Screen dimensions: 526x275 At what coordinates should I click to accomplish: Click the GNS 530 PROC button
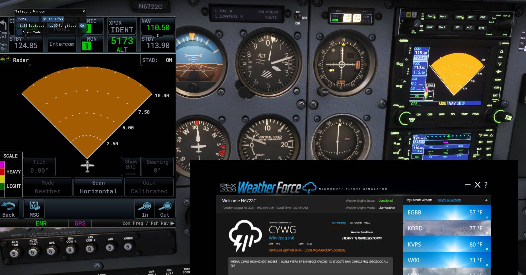coord(476,114)
